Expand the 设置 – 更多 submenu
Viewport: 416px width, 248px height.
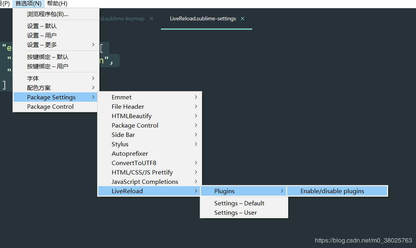coord(56,45)
